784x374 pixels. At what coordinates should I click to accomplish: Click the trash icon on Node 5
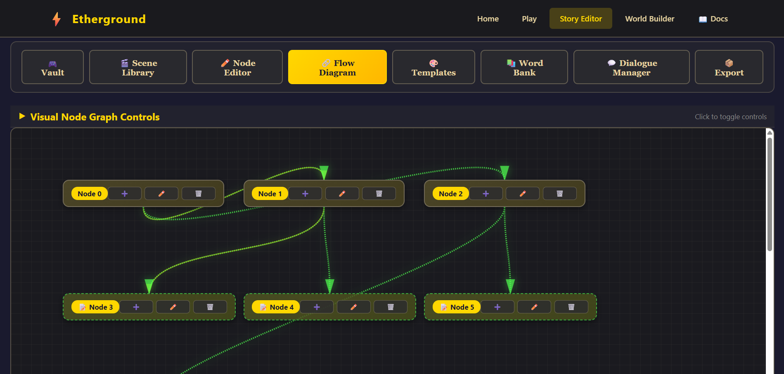(571, 307)
